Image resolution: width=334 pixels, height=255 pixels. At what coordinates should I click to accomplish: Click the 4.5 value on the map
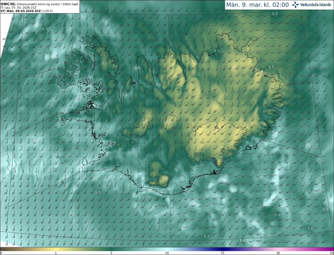[62, 118]
